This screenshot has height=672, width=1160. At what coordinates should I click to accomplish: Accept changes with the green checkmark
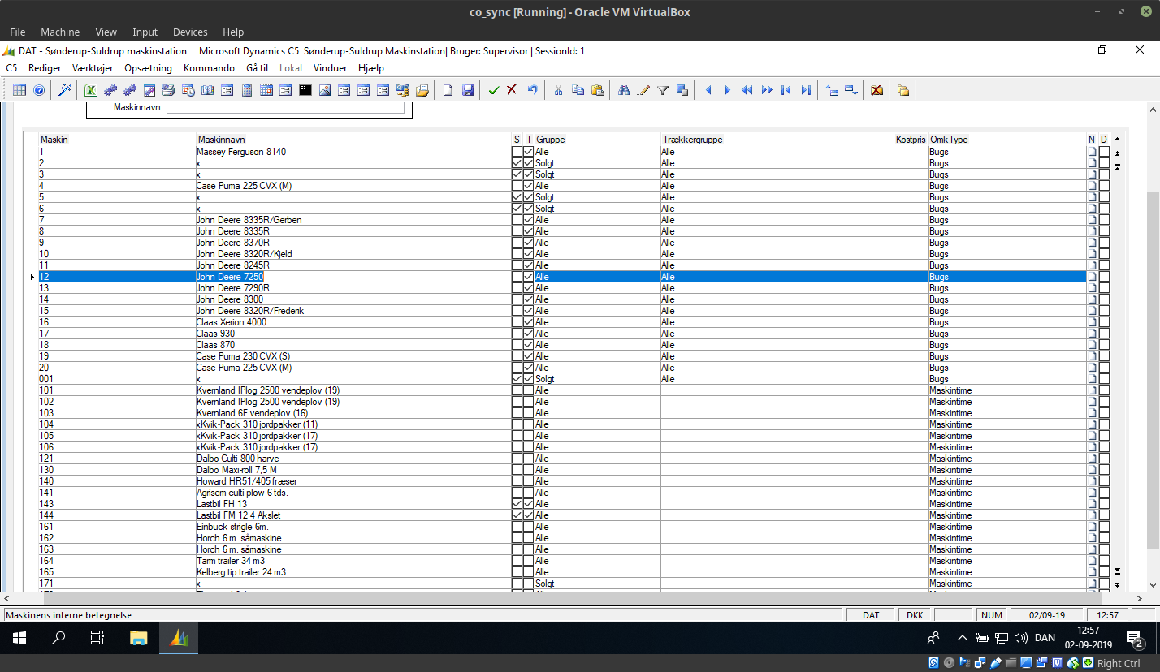[x=493, y=90]
